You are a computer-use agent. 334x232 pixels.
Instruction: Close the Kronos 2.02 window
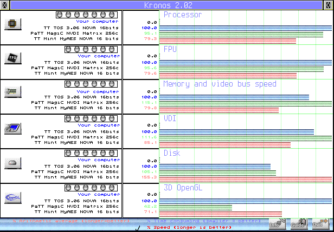(x=4, y=5)
